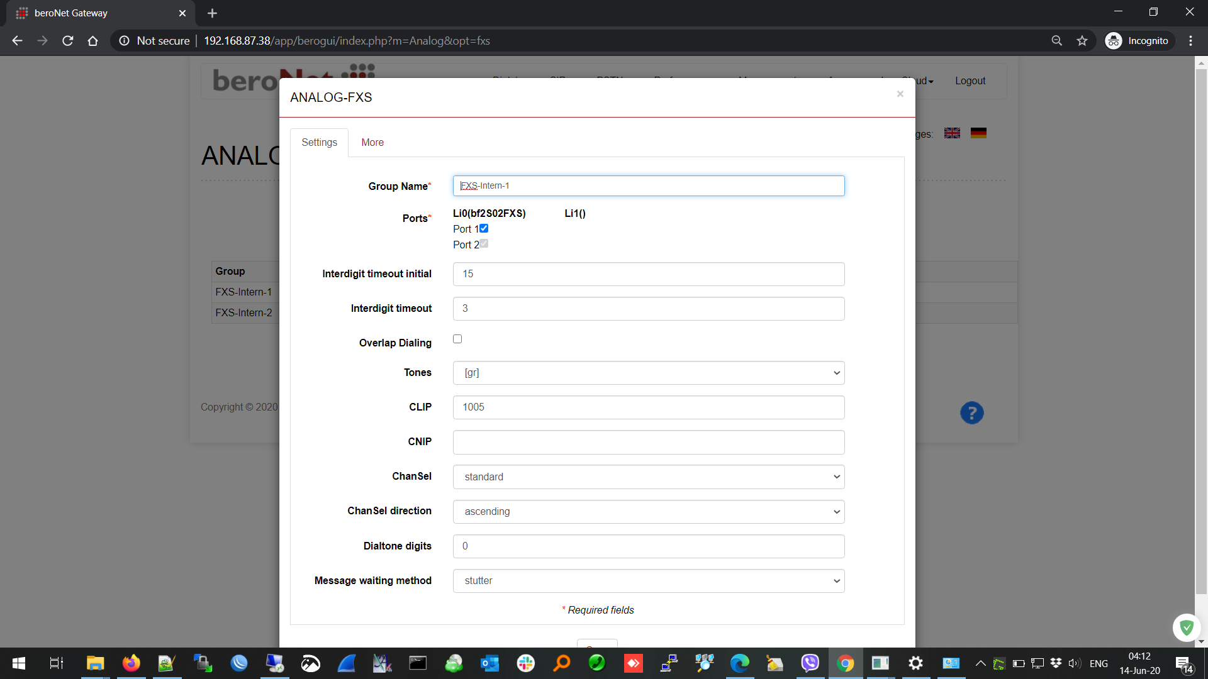The image size is (1208, 679).
Task: Uncheck the Port 1 checkbox
Action: 484,228
